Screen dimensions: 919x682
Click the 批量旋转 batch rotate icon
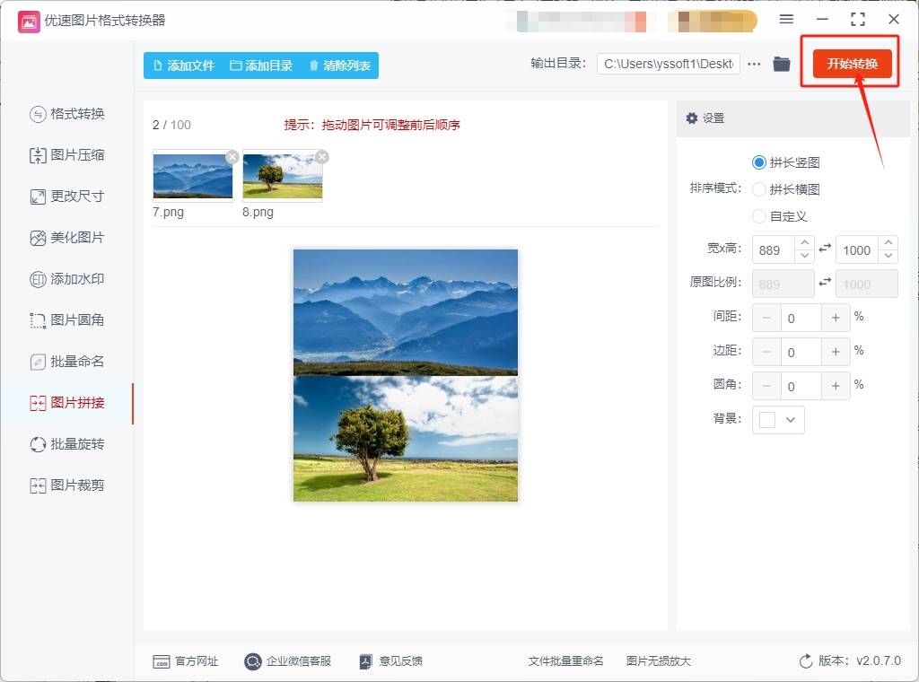click(x=38, y=444)
